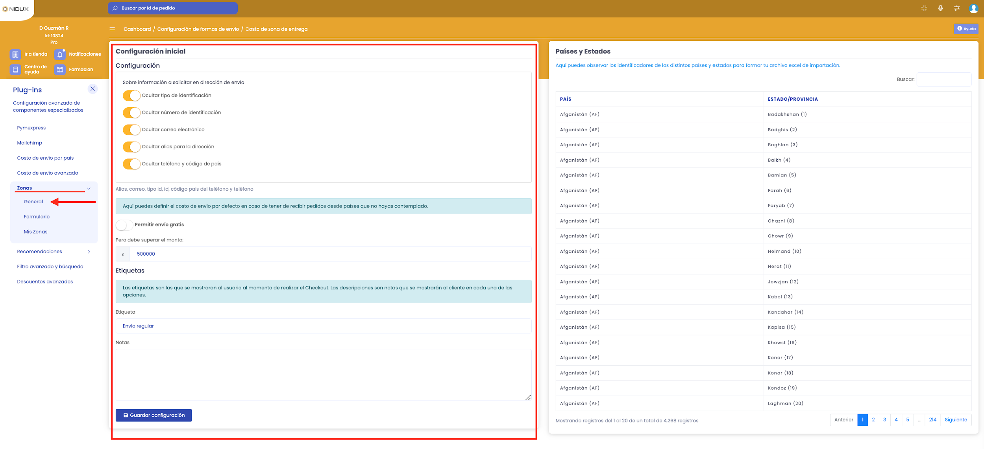Select Costo de envío avanzado item

pyautogui.click(x=47, y=173)
